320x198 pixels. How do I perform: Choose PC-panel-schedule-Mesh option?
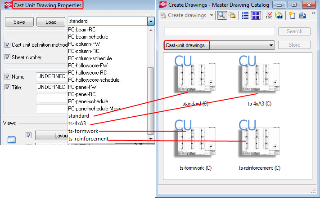(x=95, y=109)
